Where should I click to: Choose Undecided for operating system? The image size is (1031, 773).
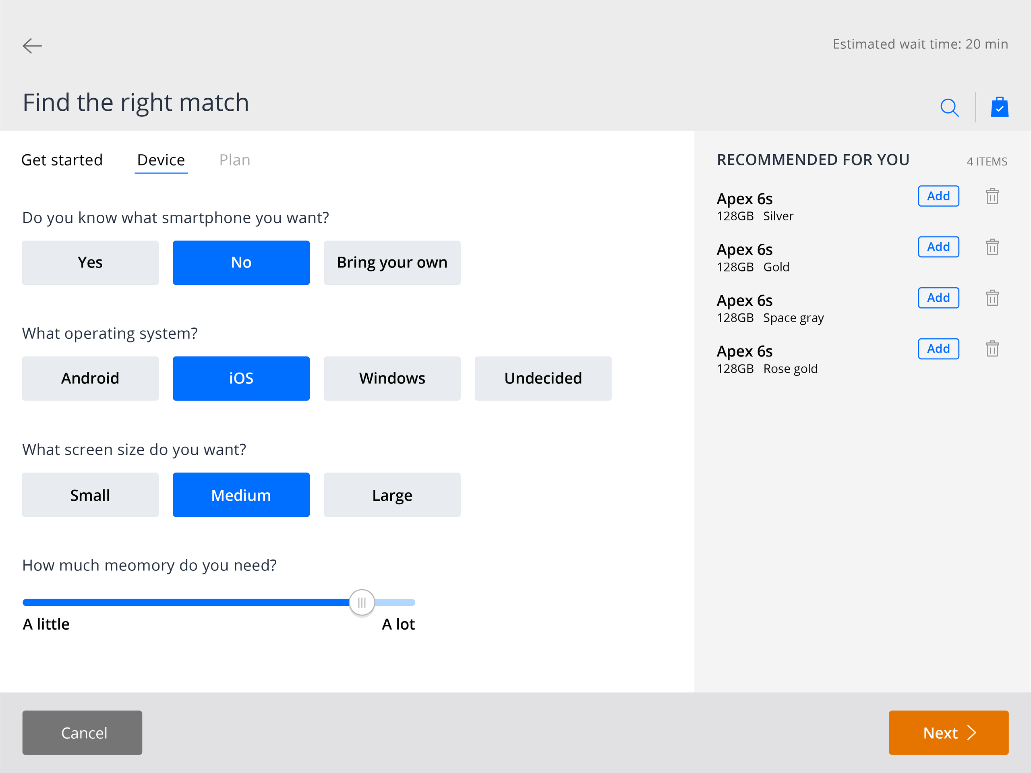coord(543,378)
